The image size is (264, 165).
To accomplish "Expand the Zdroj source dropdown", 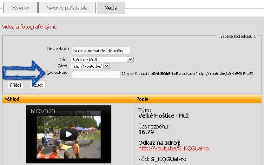I will (106, 66).
